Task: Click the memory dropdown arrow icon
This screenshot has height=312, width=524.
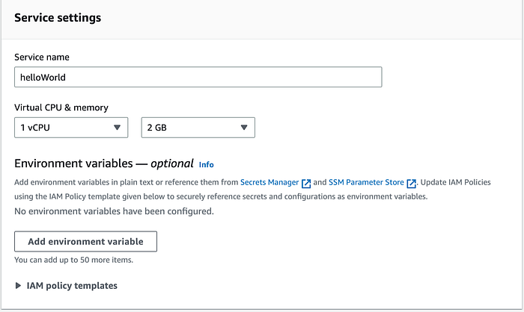Action: 244,128
